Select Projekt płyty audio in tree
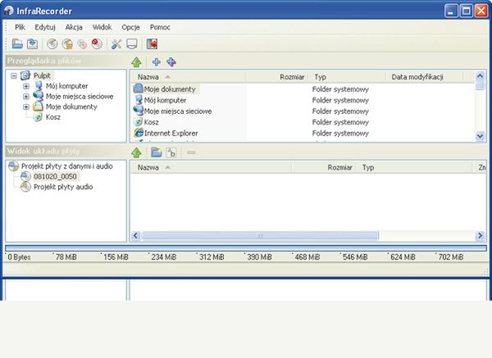The height and width of the screenshot is (358, 492). click(x=62, y=187)
